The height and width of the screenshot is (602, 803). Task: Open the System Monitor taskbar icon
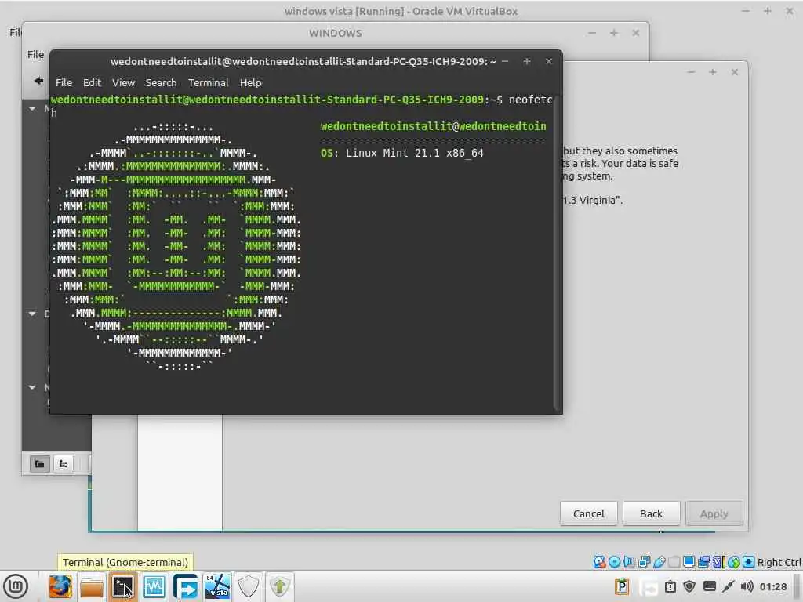(x=154, y=586)
